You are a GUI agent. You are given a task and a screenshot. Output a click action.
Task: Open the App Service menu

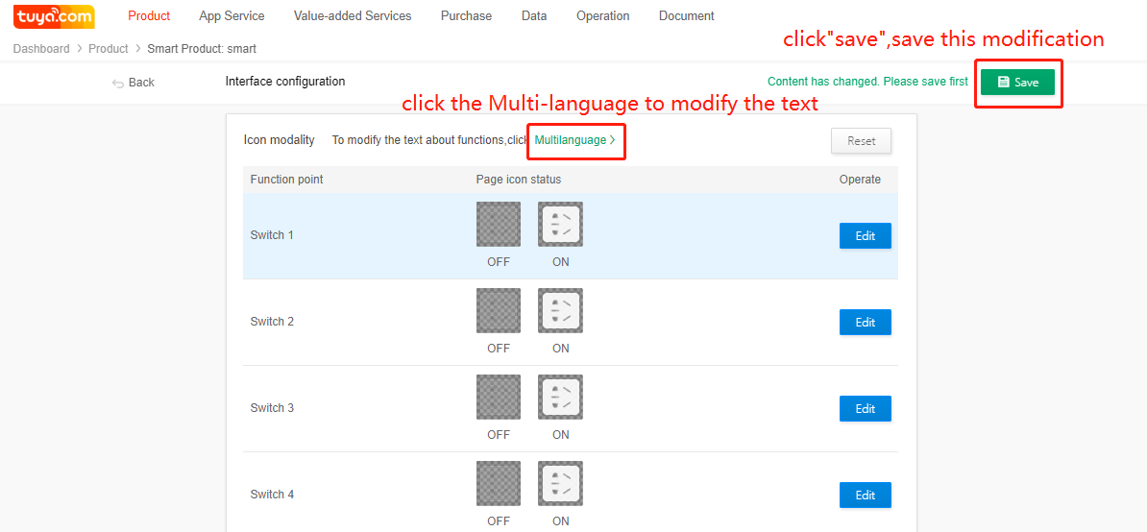tap(232, 16)
